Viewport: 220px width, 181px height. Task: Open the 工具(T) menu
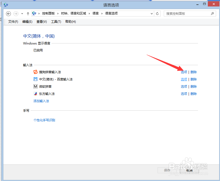[x=56, y=21]
